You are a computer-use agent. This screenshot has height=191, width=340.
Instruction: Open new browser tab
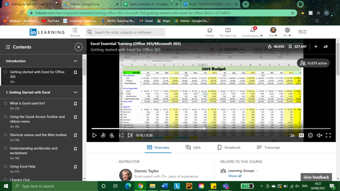(x=245, y=4)
